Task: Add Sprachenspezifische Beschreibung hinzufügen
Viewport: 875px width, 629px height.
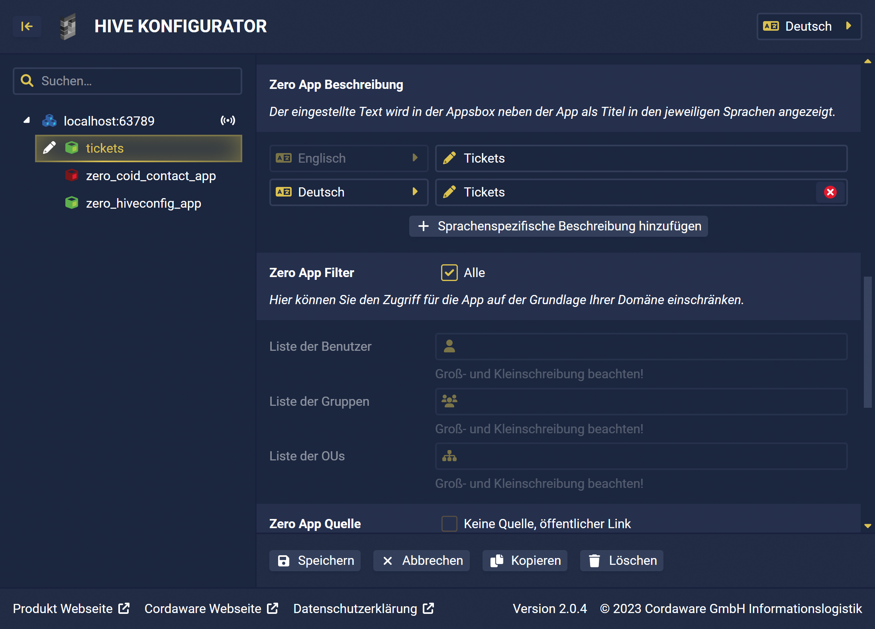Action: 558,226
